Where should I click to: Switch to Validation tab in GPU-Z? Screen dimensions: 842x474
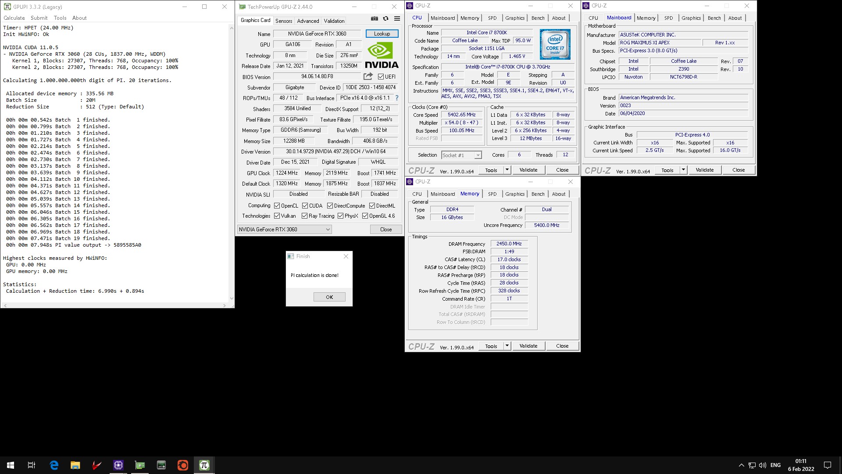click(334, 21)
